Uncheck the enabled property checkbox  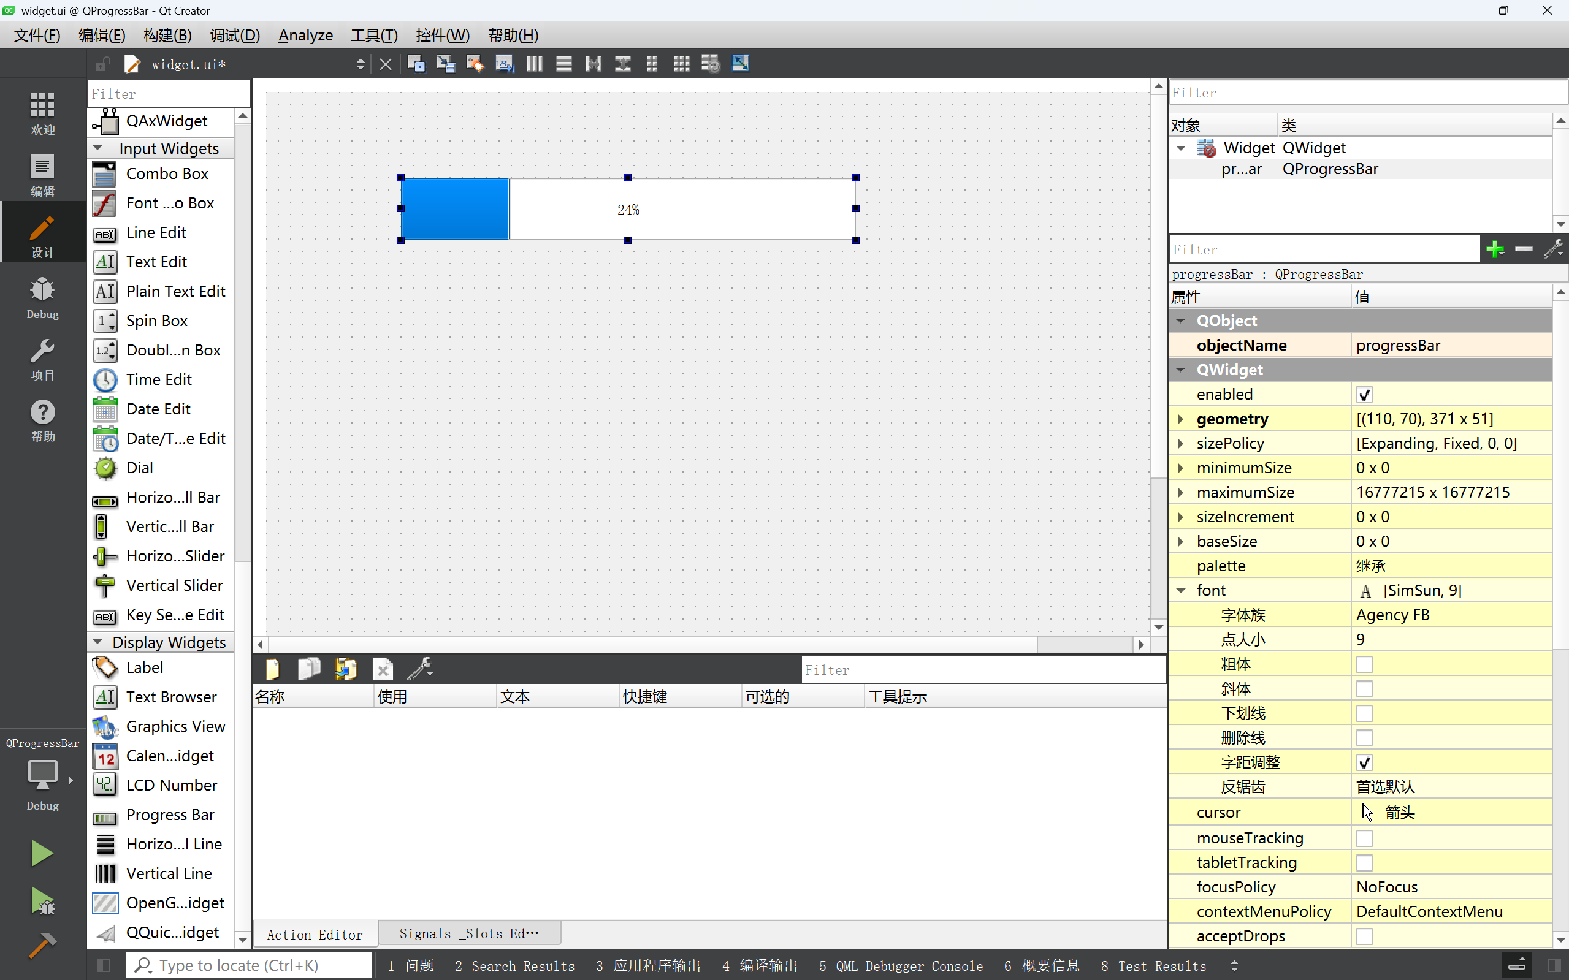coord(1364,394)
